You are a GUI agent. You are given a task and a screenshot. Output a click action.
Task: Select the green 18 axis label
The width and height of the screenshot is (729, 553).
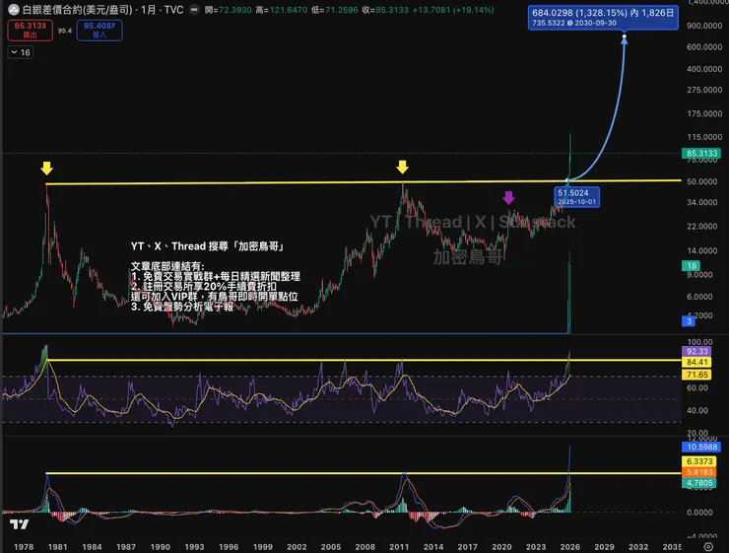pyautogui.click(x=691, y=265)
